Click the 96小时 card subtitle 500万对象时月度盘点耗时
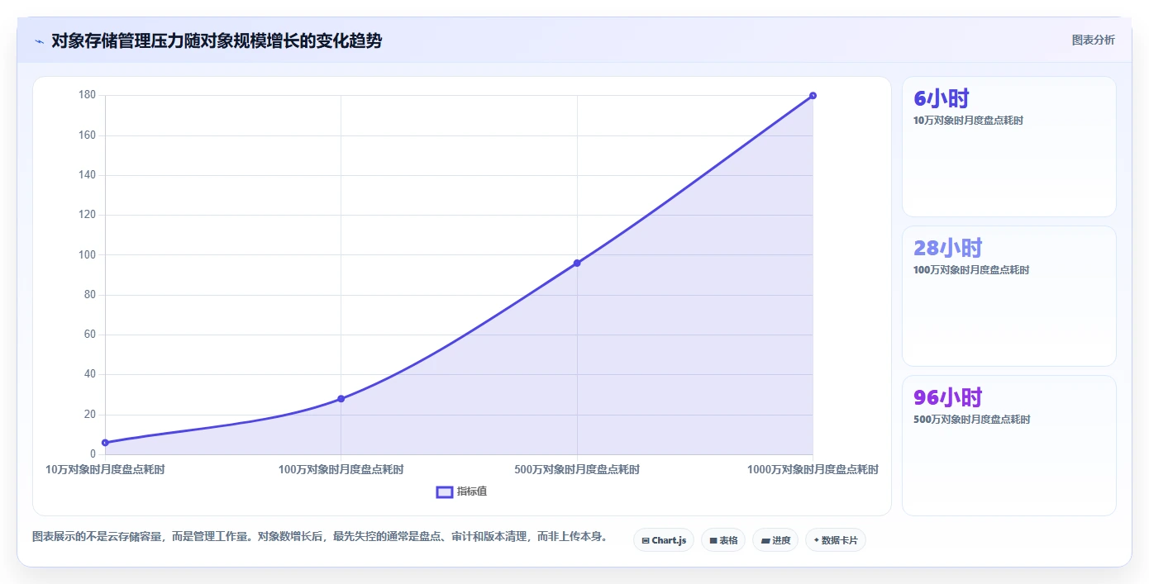This screenshot has height=584, width=1149. click(971, 420)
